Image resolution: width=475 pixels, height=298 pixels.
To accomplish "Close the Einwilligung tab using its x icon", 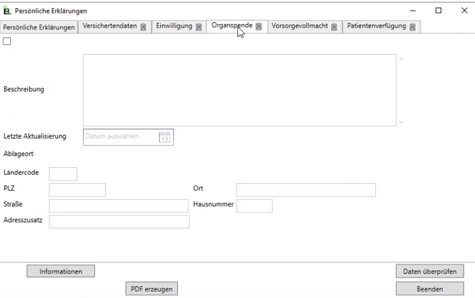I will 198,27.
